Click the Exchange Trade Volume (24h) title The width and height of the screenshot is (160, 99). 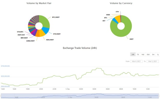(80, 48)
